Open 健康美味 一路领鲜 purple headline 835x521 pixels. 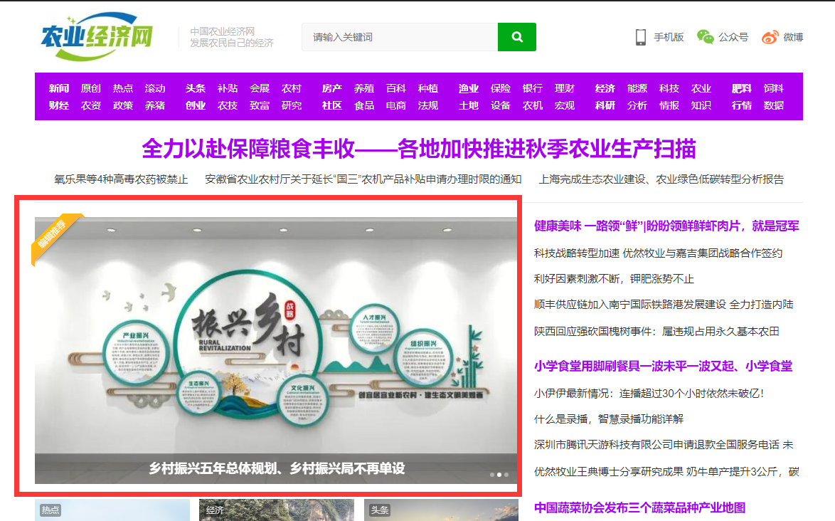tap(666, 226)
